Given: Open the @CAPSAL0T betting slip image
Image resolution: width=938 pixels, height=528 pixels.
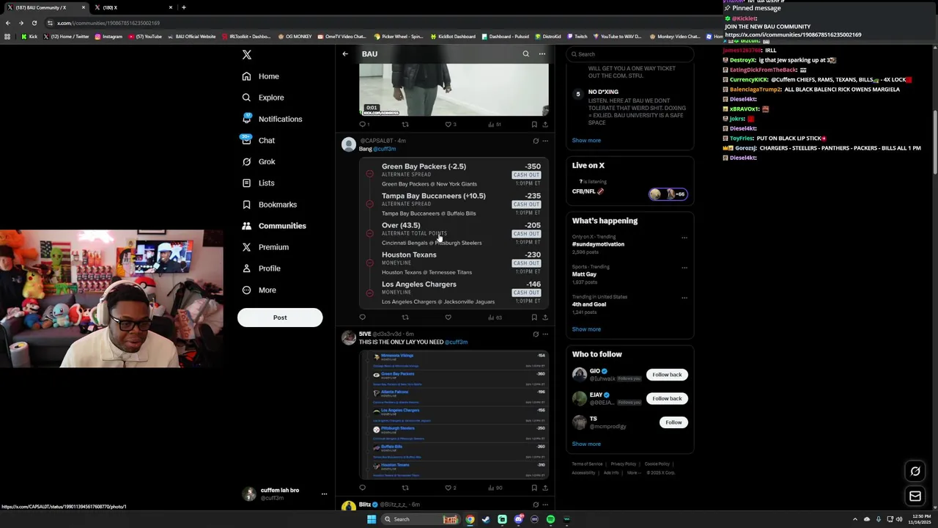Looking at the screenshot, I should (454, 232).
